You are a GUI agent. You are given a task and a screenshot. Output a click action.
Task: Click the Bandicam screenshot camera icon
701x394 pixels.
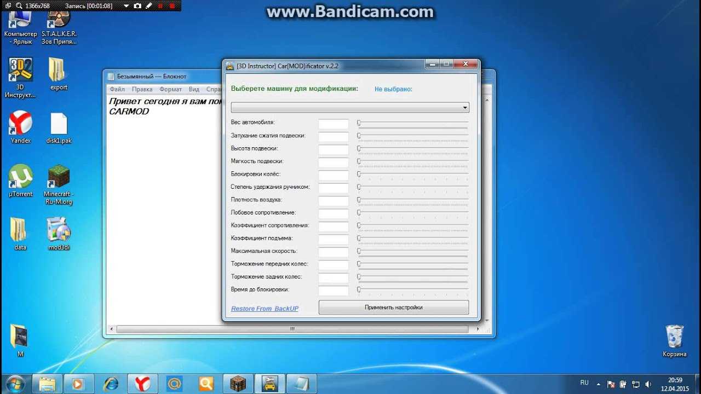click(x=137, y=5)
